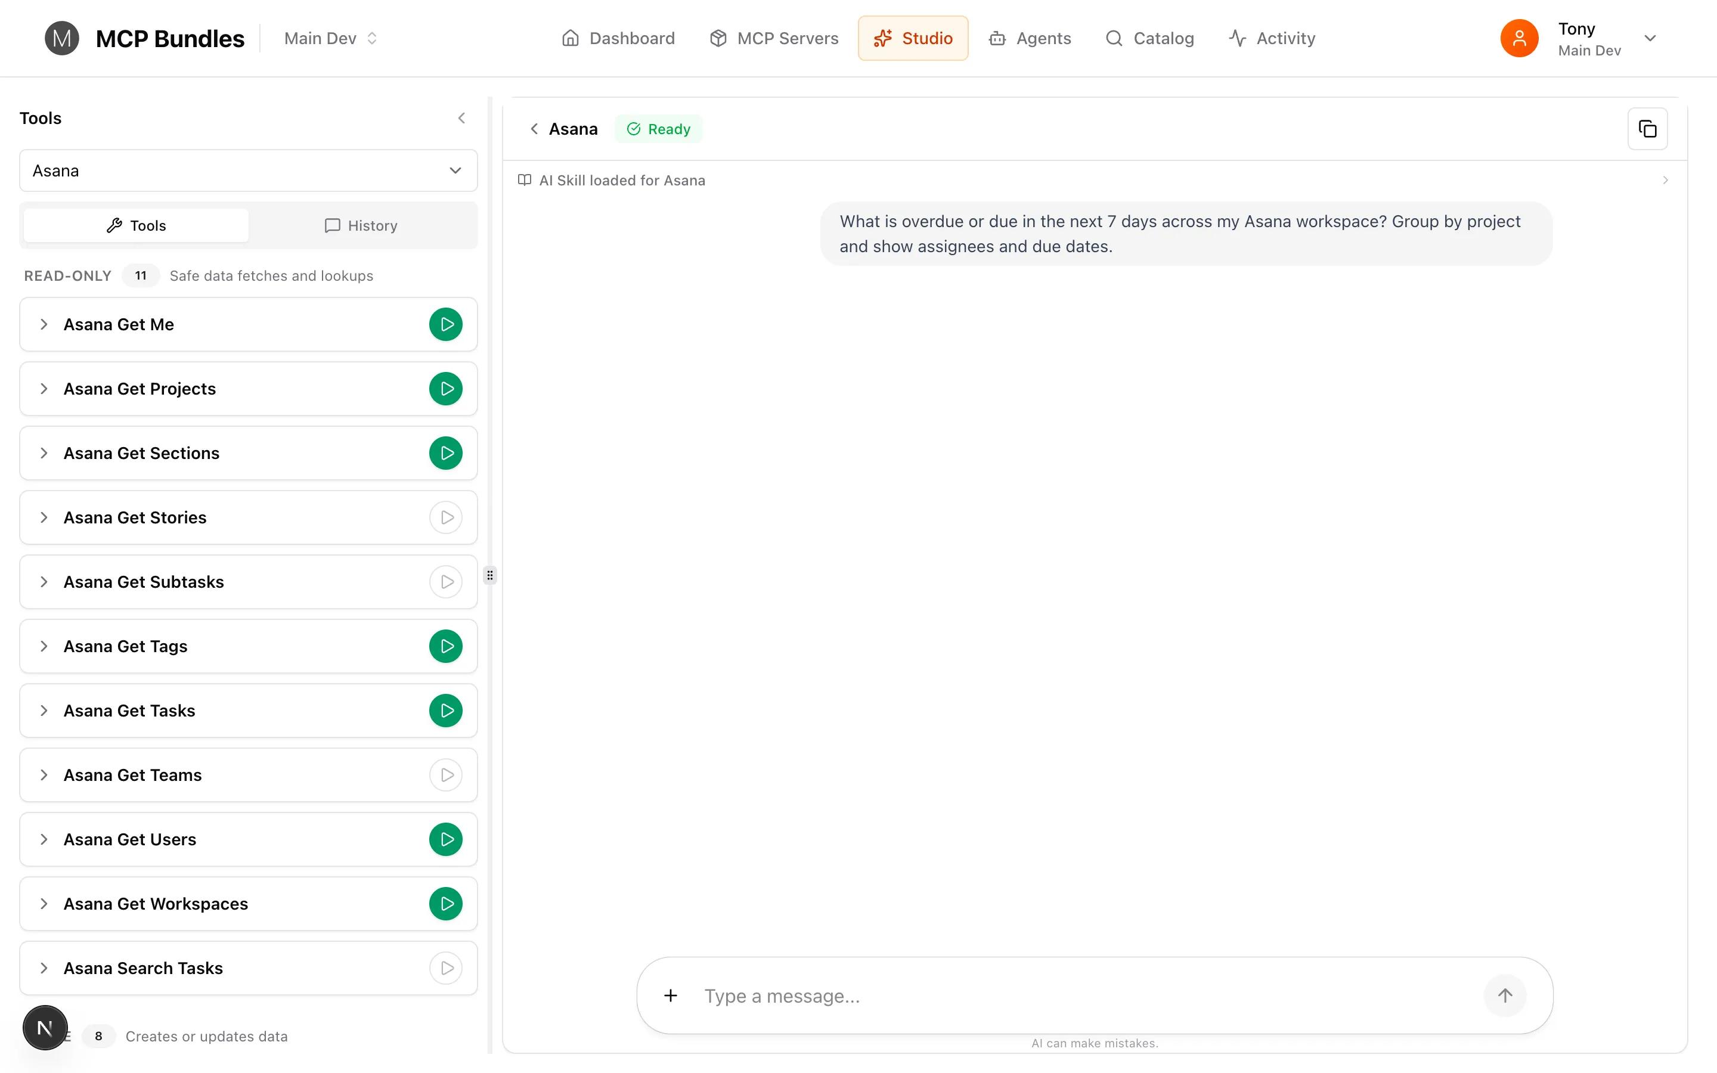Click play icon for Asana Get Subtasks
The width and height of the screenshot is (1717, 1073).
tap(445, 582)
